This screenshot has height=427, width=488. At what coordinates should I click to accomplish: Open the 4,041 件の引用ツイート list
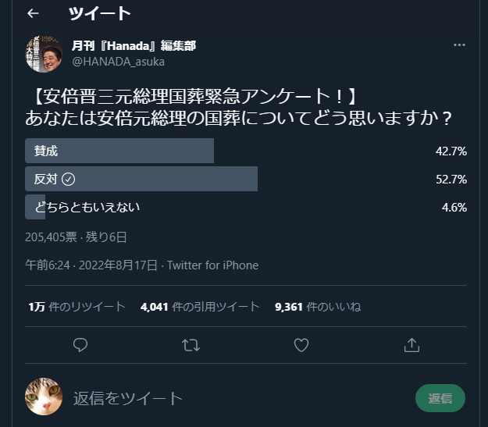(x=199, y=307)
